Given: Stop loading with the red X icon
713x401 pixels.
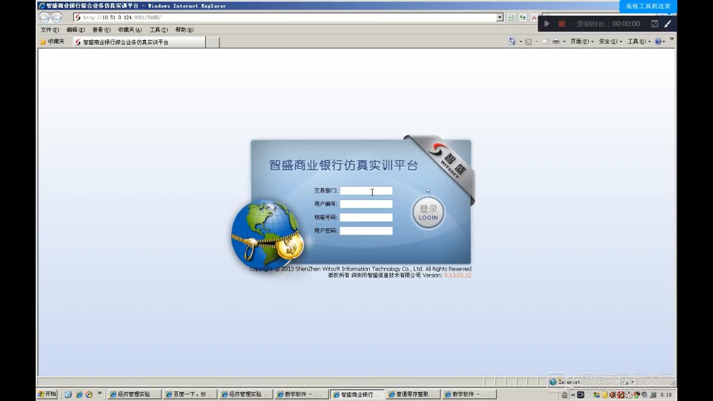Looking at the screenshot, I should click(534, 17).
